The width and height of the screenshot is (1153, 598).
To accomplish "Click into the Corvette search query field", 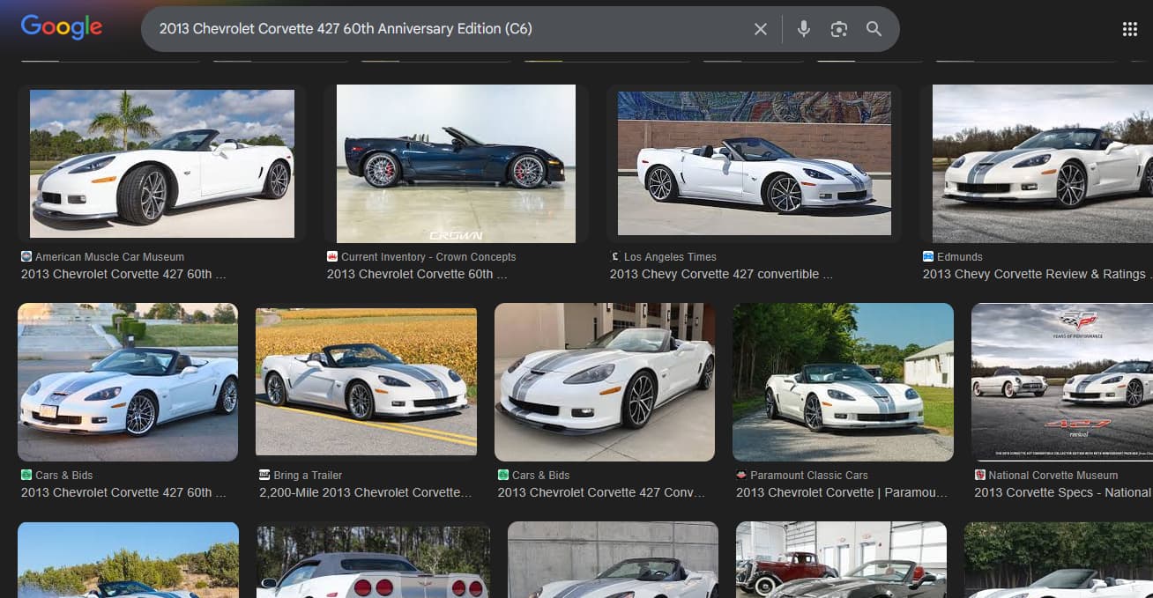I will (x=441, y=29).
